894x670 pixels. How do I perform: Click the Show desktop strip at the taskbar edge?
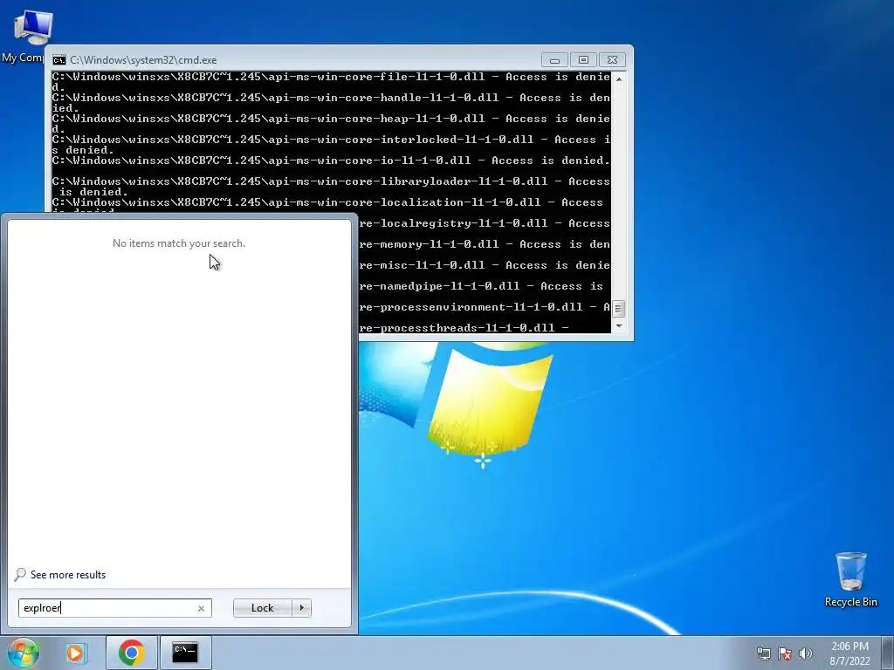point(888,653)
